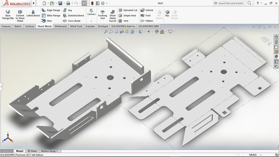The width and height of the screenshot is (279, 157).
Task: Expand the SOLIDWORKS main menu arrow
Action: click(x=34, y=3)
